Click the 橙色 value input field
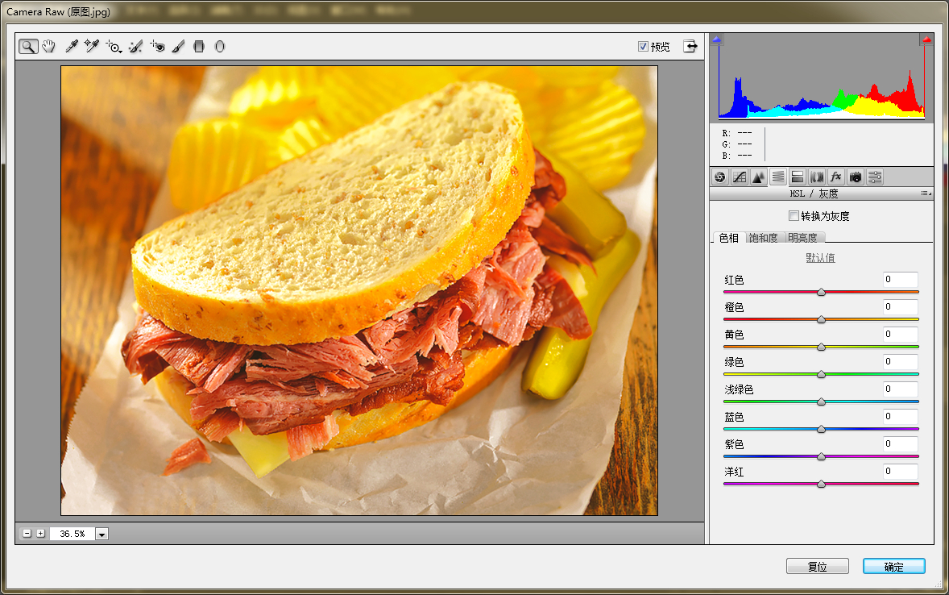The width and height of the screenshot is (949, 595). pyautogui.click(x=900, y=306)
